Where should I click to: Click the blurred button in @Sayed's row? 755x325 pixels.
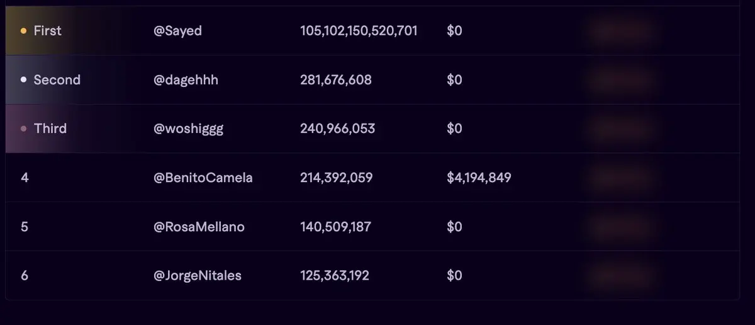point(622,30)
